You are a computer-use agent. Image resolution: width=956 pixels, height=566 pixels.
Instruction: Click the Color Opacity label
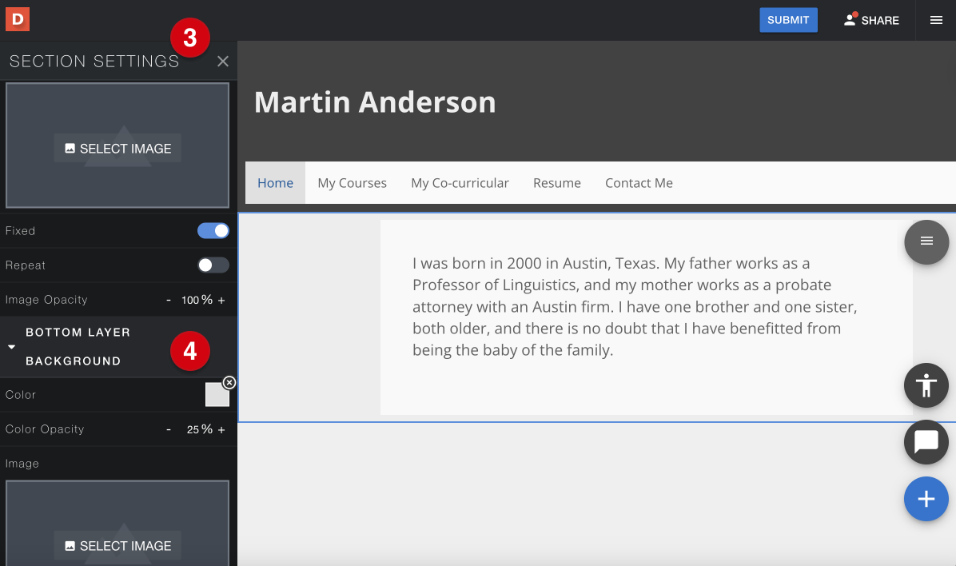click(x=45, y=428)
